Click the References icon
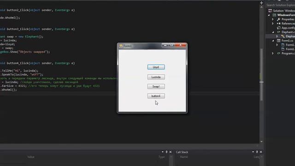295x166 pixels. tap(278, 24)
